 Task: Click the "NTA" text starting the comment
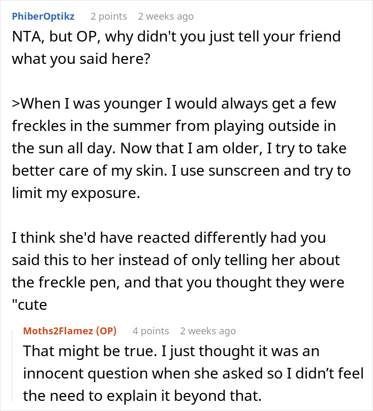point(25,38)
